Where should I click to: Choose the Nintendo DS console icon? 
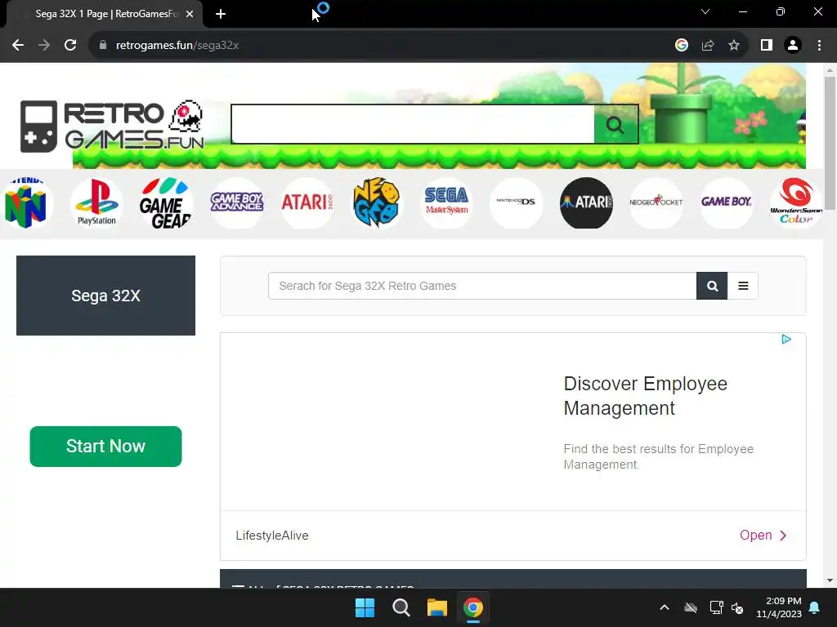pyautogui.click(x=517, y=203)
